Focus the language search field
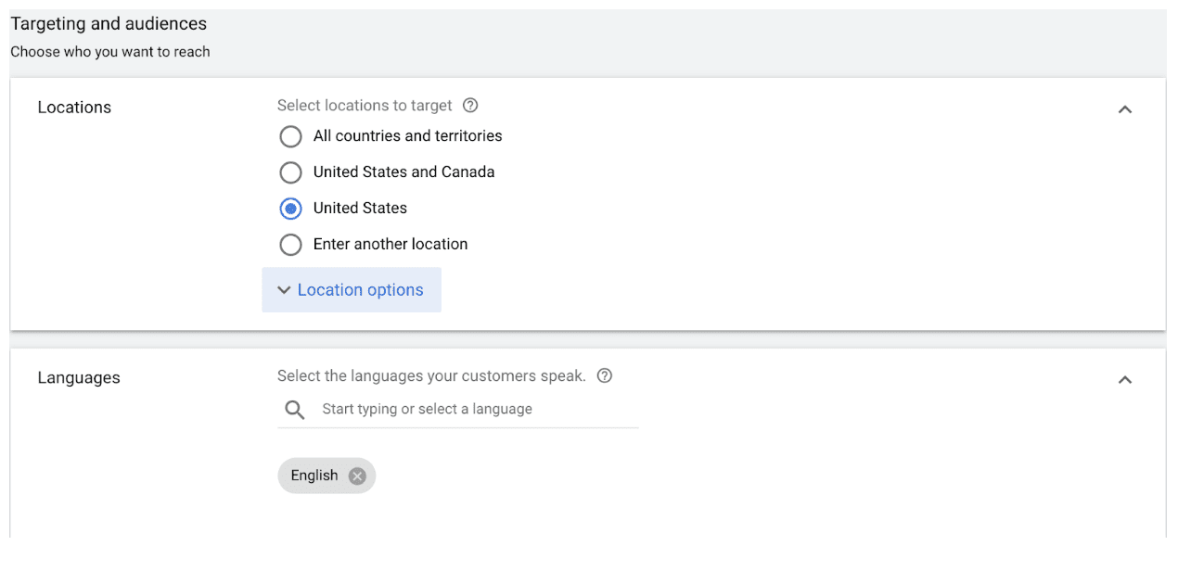The image size is (1178, 584). tap(458, 410)
